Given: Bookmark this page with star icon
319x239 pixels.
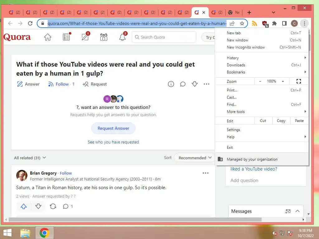Looking at the screenshot, I should [x=242, y=24].
